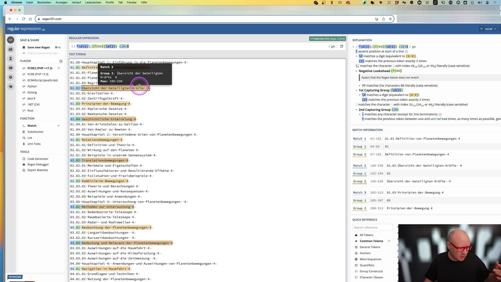The image size is (501, 282).
Task: Collapse the root regex explanation tree
Action: pos(353,47)
